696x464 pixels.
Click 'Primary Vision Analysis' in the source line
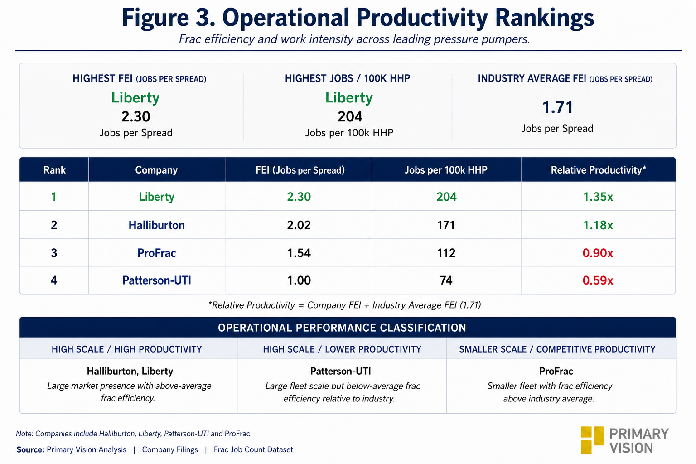[x=87, y=449]
